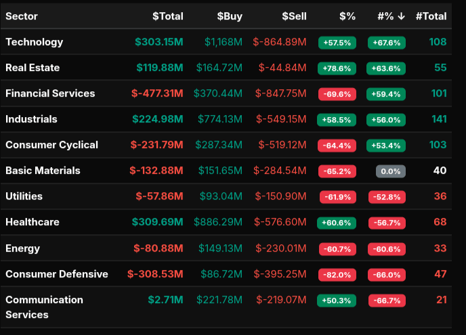Click the green +57.5% badge for Technology
466x335 pixels.
pyautogui.click(x=337, y=43)
